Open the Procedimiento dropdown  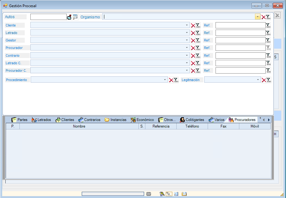click(x=165, y=80)
